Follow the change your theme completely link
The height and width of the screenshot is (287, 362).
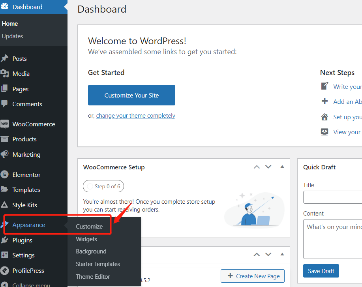(x=135, y=116)
